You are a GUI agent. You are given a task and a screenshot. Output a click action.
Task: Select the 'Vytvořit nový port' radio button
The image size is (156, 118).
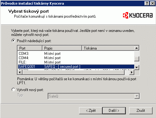(13, 90)
